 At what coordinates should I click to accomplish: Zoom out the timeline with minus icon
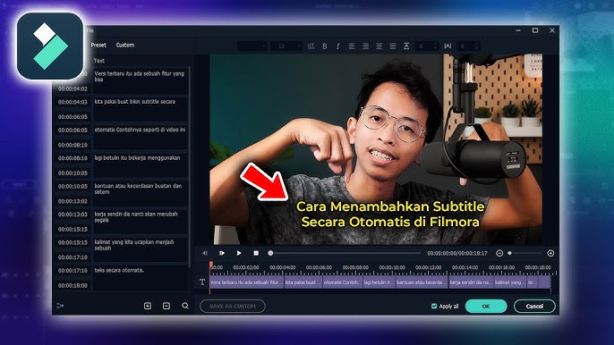[x=499, y=254]
